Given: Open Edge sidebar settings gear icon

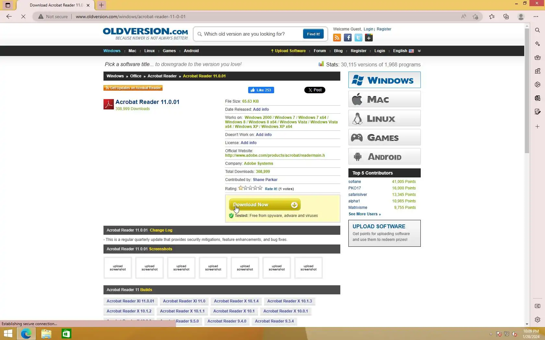Looking at the screenshot, I should [x=538, y=320].
